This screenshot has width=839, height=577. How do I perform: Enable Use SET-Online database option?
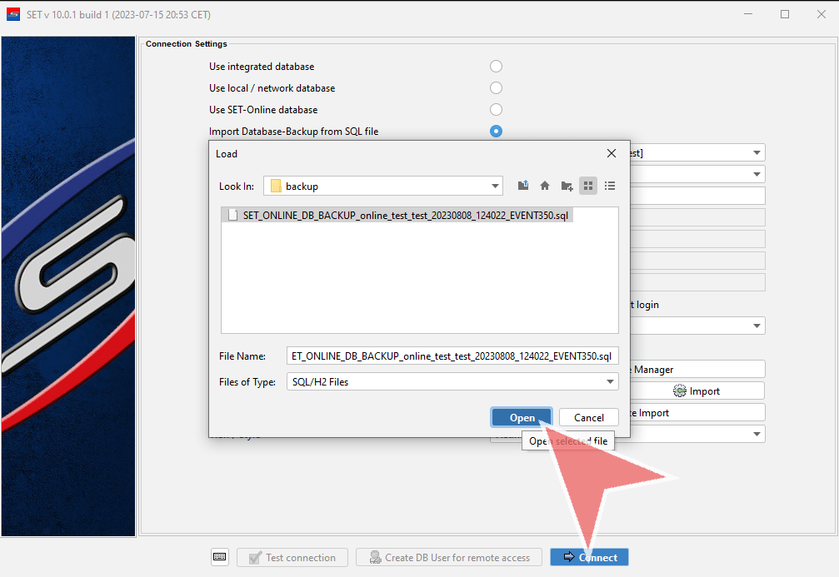pyautogui.click(x=496, y=110)
